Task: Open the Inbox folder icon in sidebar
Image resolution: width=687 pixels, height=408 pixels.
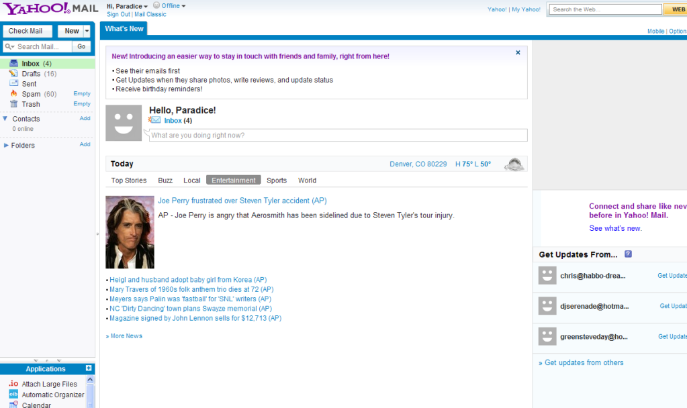Action: [x=13, y=64]
